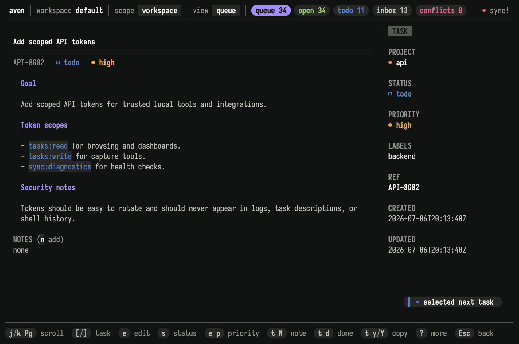Click the security paragraph about rotating tokens

pos(189,214)
